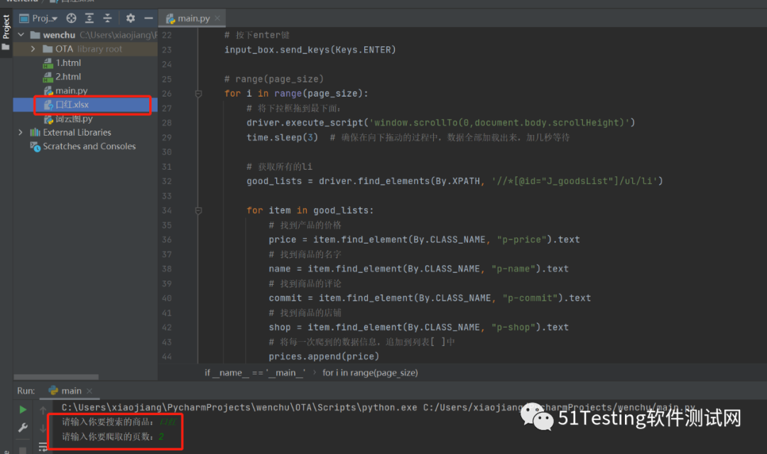Expand the OTA library root folder
The height and width of the screenshot is (454, 767).
click(33, 49)
